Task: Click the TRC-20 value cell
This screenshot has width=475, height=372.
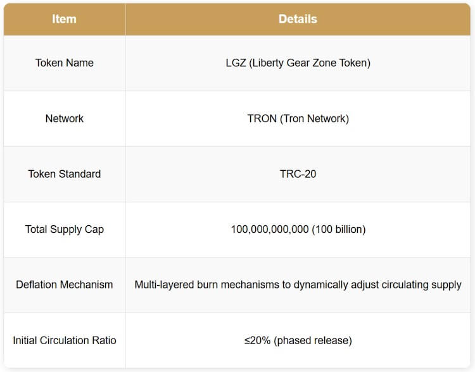Action: pos(298,173)
